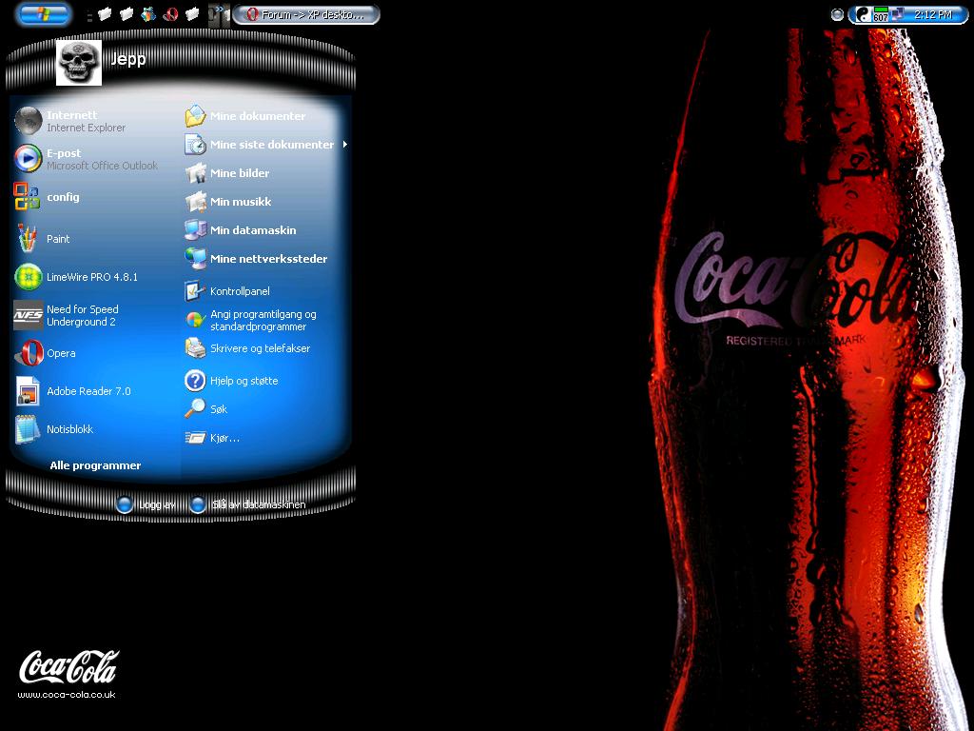Open the Mine dokumenter folder icon
The image size is (974, 731).
click(x=195, y=116)
